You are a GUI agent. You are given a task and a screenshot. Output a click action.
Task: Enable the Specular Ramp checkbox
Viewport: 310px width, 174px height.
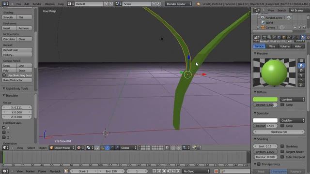point(282,126)
